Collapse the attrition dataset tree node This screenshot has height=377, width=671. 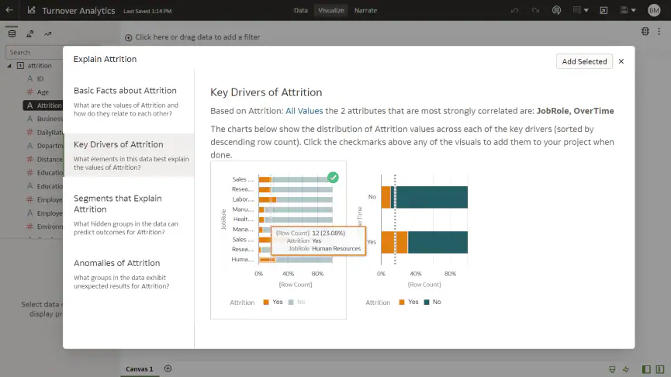click(10, 66)
